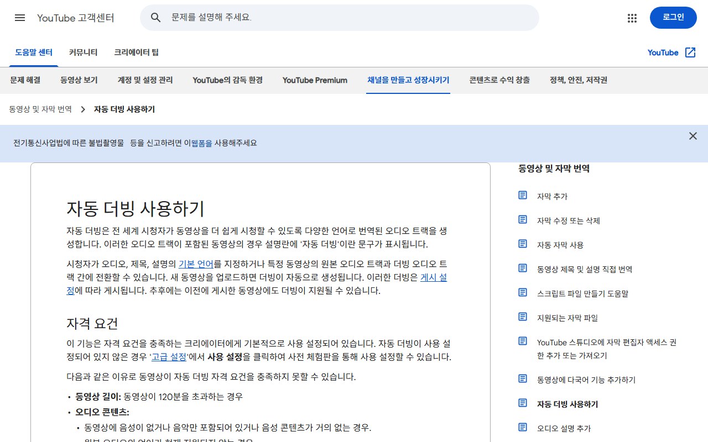Image resolution: width=708 pixels, height=442 pixels.
Task: Follow the 웹폼 link in the banner
Action: [x=201, y=143]
